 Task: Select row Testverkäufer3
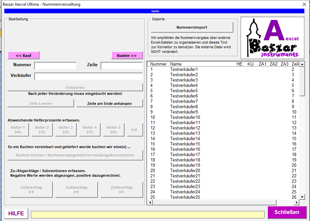[223, 80]
